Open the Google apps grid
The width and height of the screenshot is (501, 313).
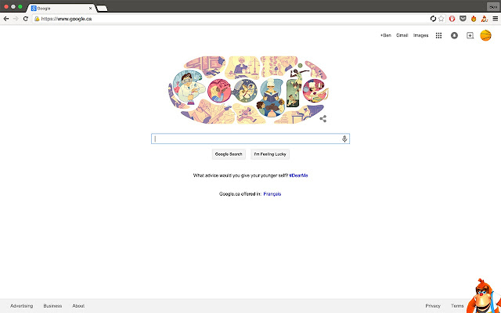(x=438, y=35)
